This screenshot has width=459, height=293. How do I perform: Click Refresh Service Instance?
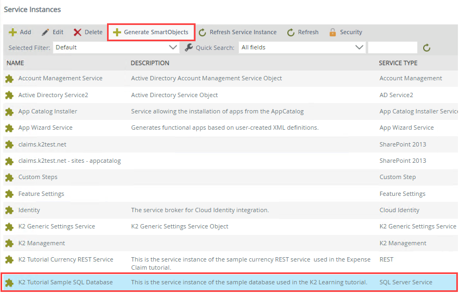[237, 32]
